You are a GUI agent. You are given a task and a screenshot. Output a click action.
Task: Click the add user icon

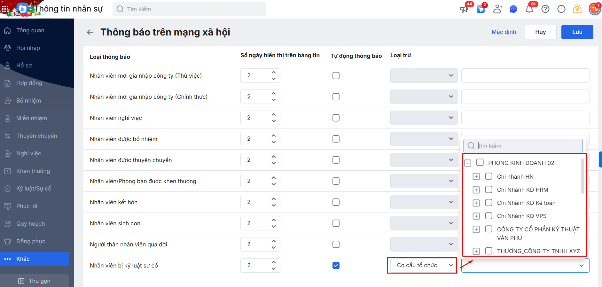coord(497,9)
